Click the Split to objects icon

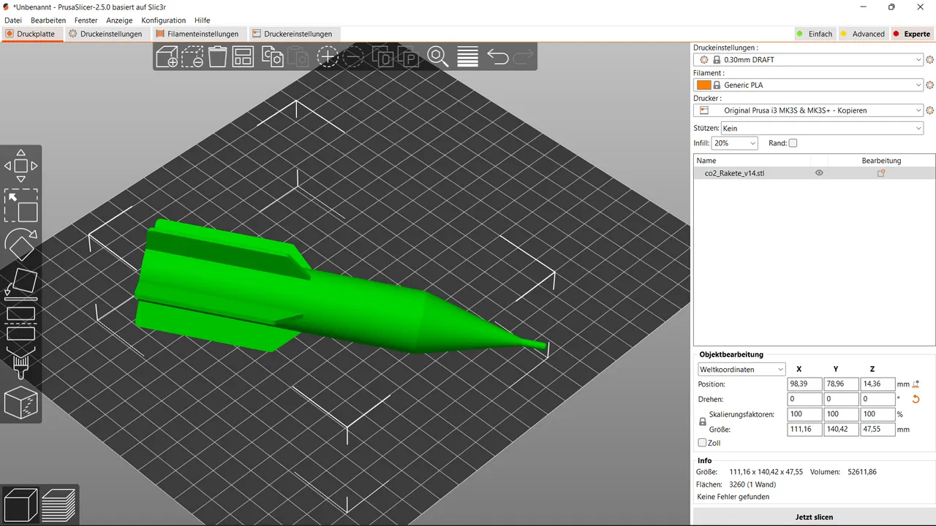(382, 56)
